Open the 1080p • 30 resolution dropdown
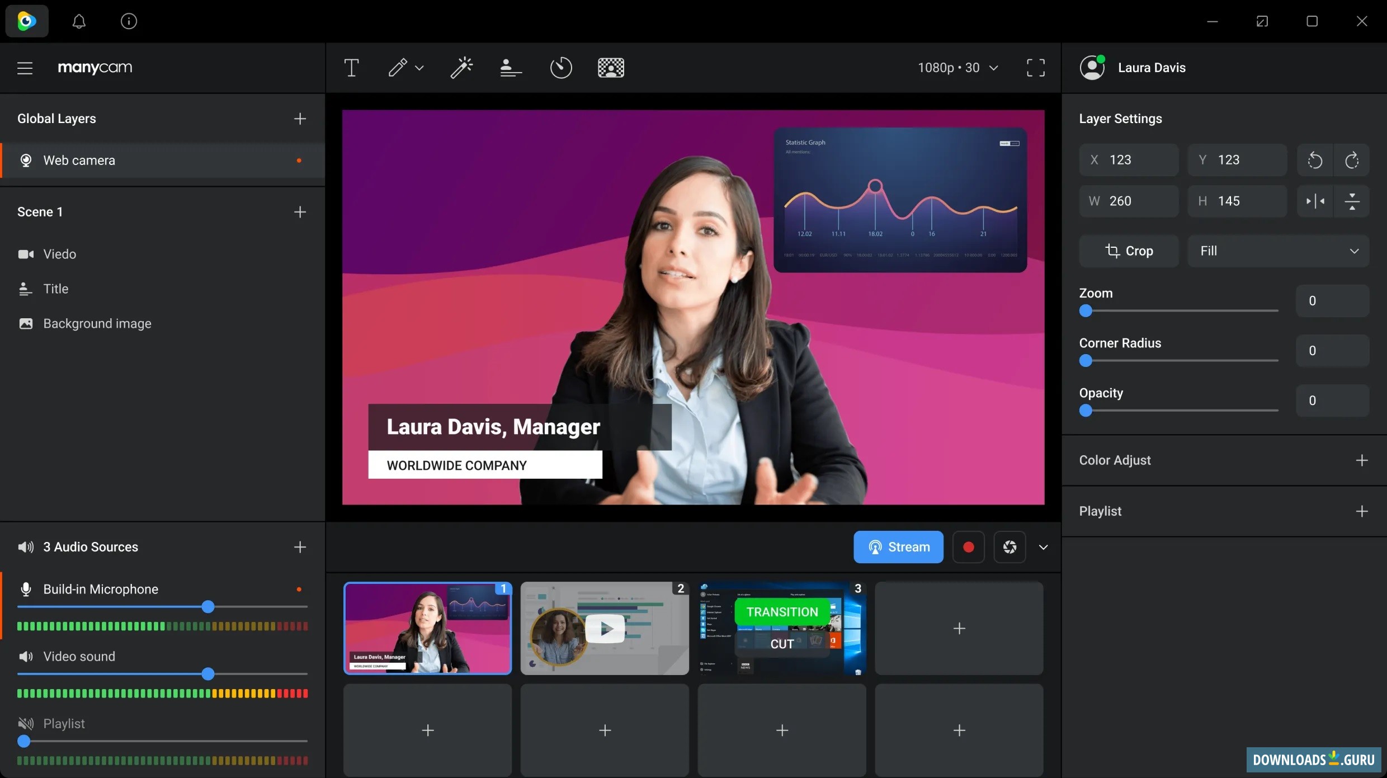Viewport: 1387px width, 778px height. pyautogui.click(x=957, y=68)
